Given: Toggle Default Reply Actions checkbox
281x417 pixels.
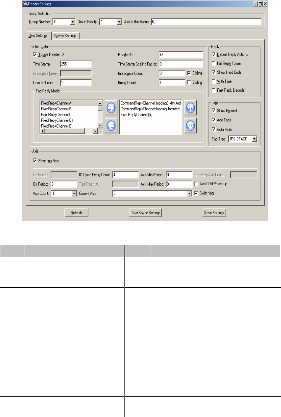Looking at the screenshot, I should click(214, 54).
